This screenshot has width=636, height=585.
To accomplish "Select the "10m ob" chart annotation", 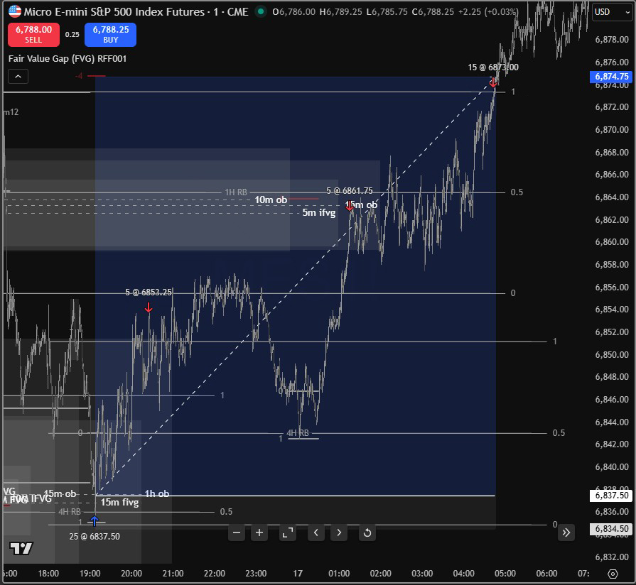I will coord(271,199).
